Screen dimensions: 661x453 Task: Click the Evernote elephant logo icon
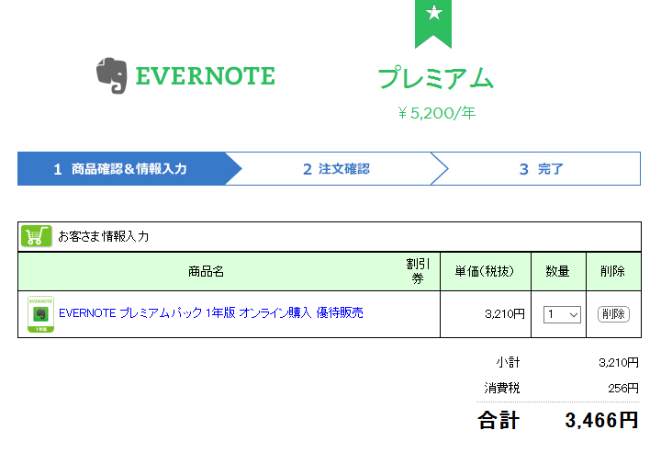point(112,75)
